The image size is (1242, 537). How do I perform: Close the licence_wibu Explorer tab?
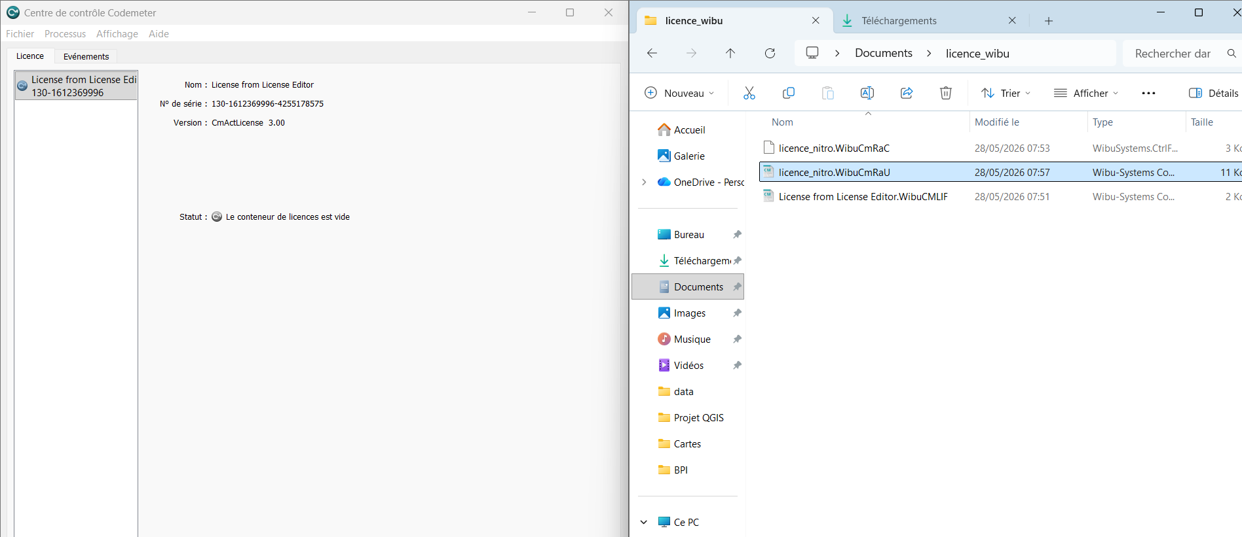point(816,20)
